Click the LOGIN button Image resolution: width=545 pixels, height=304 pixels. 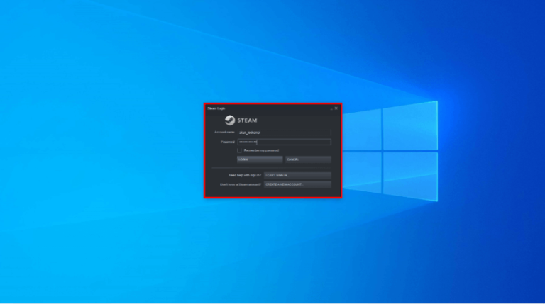pyautogui.click(x=260, y=159)
